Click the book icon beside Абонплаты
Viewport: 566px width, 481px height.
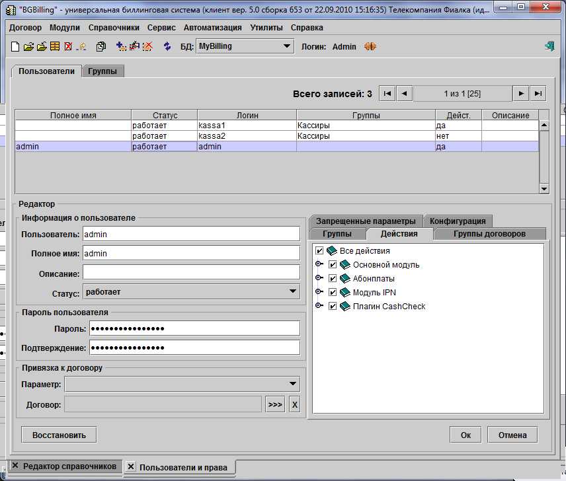(344, 278)
